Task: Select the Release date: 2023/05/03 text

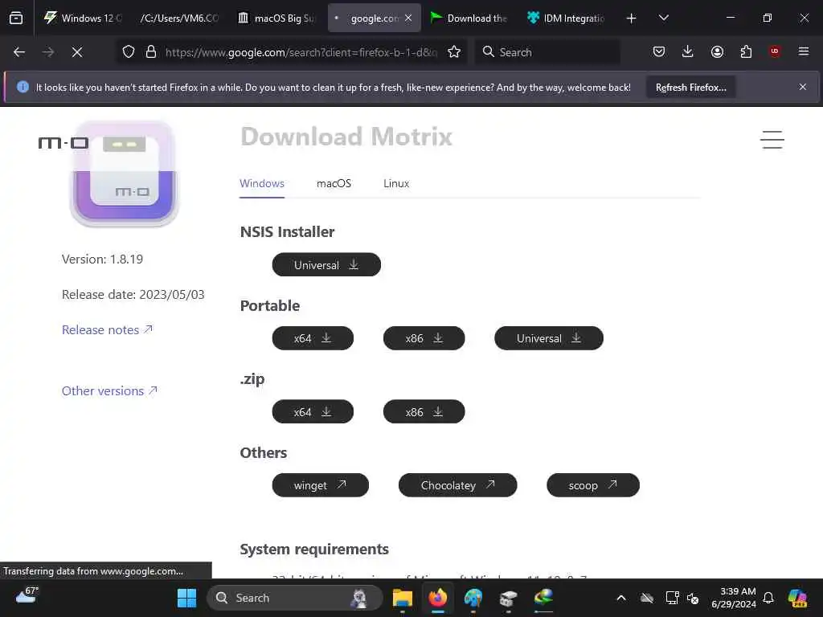Action: click(133, 295)
